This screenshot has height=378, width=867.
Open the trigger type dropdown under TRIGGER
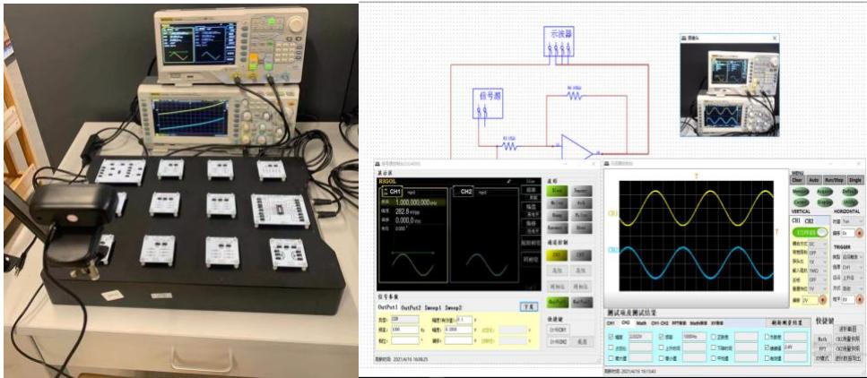click(x=853, y=255)
